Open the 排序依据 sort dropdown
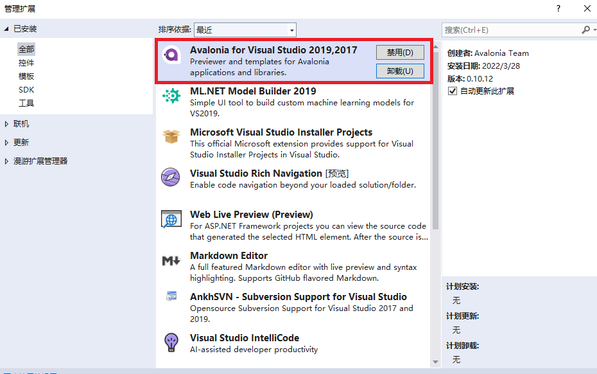597x374 pixels. click(245, 30)
